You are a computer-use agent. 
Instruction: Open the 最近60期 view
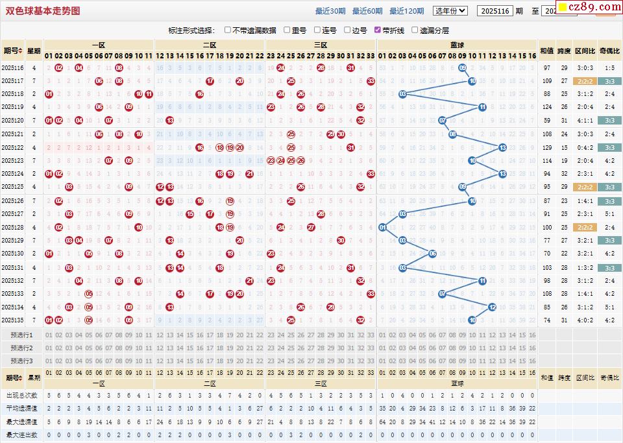pos(367,11)
